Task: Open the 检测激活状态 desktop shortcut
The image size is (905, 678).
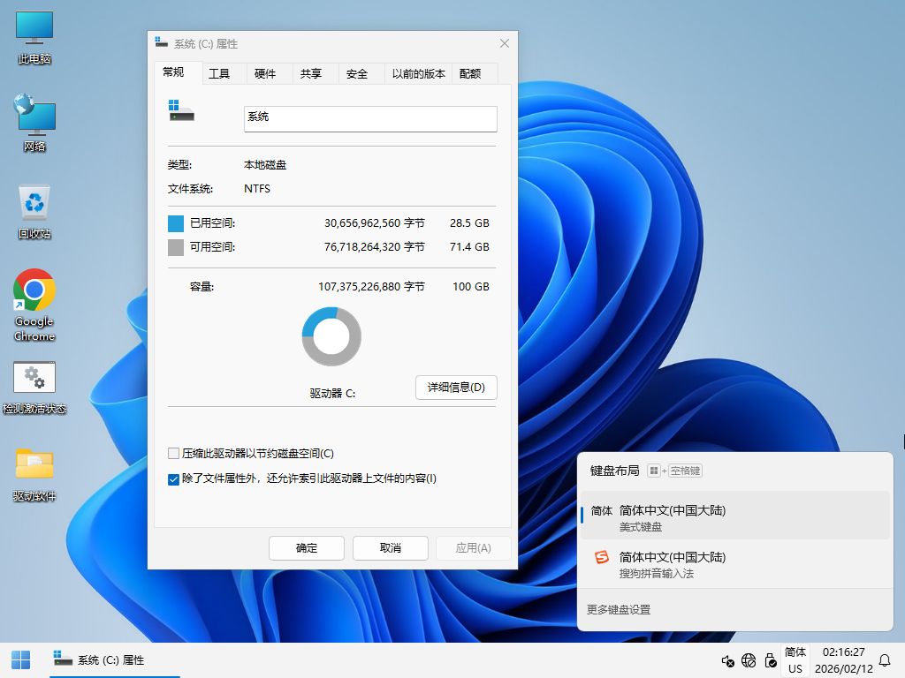Action: point(34,384)
